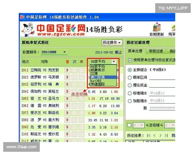
Task: Click 加胆缩水 中14保13 field
Action: tap(162, 101)
